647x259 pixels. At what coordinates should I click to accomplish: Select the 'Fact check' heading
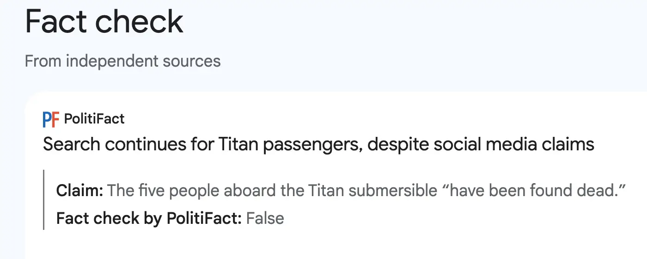pos(104,22)
